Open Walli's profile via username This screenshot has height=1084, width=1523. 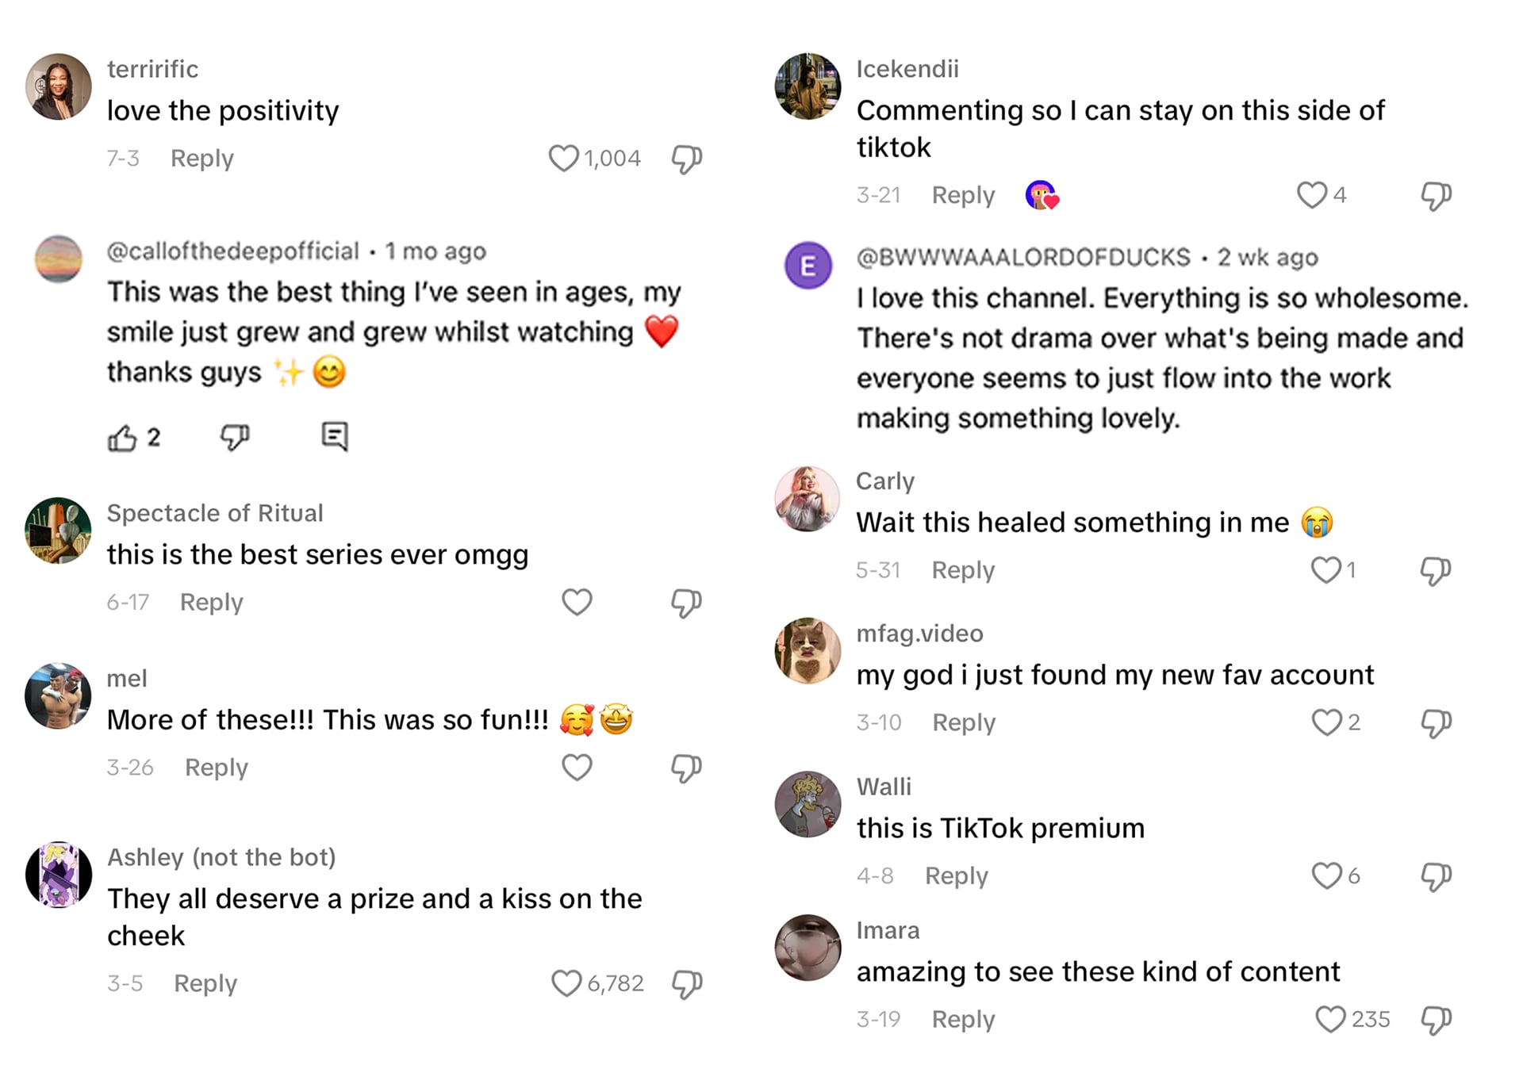pyautogui.click(x=884, y=786)
